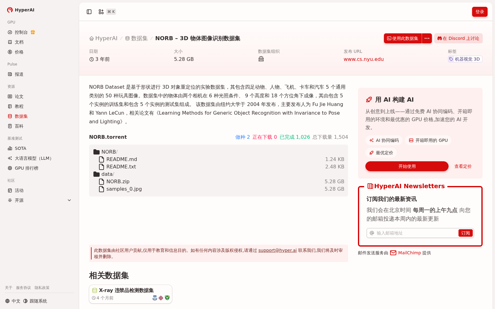Open X-ray 违禁品检测数据集 card
Viewport: 495px width, 309px height.
tap(131, 294)
